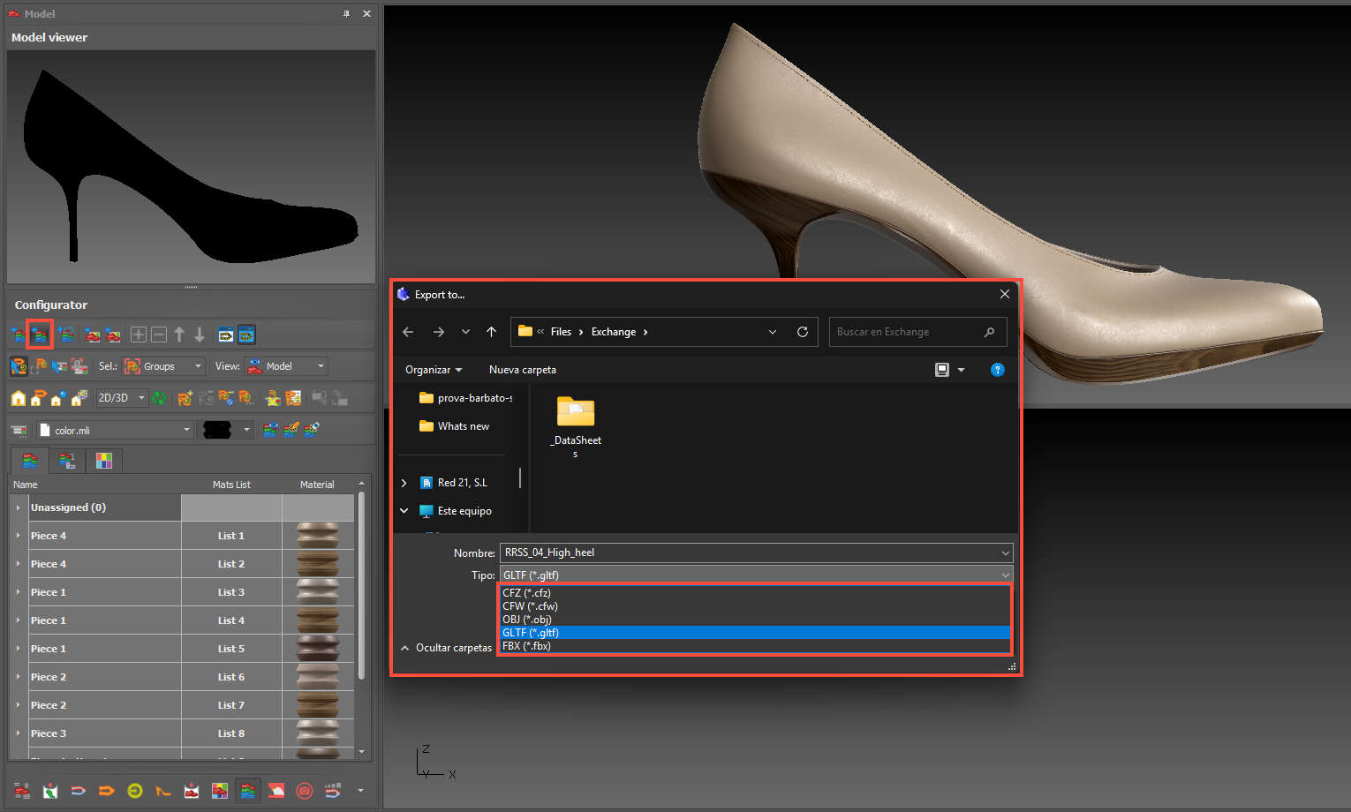Toggle the highlighted blue window arrow button
This screenshot has height=812, width=1351.
click(246, 335)
